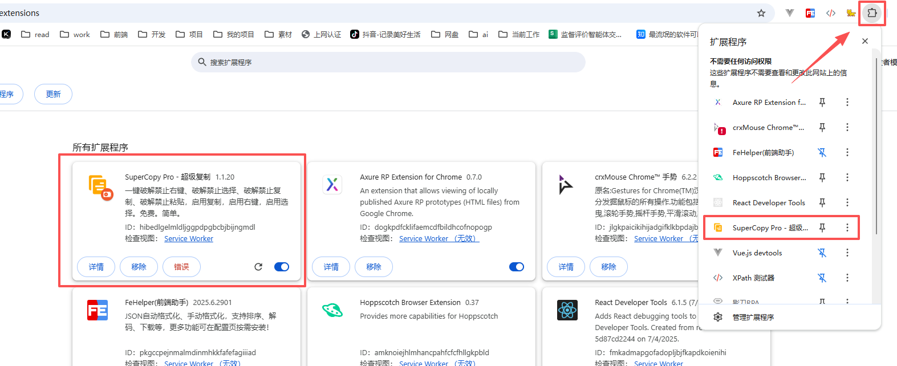Click the XPath tester toolbar icon
The width and height of the screenshot is (897, 366).
click(x=831, y=13)
